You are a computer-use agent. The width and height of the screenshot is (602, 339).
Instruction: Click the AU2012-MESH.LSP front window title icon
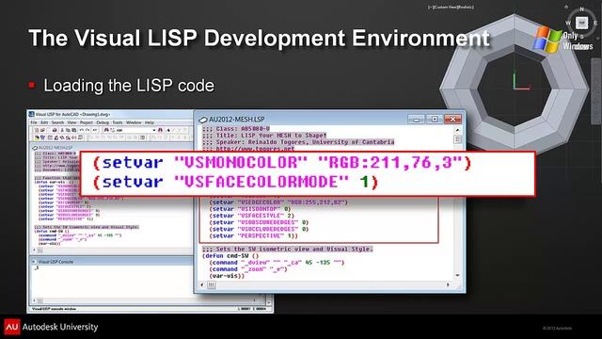coord(203,120)
